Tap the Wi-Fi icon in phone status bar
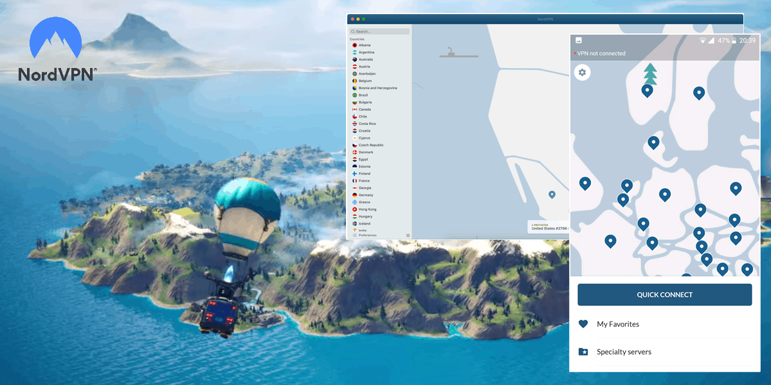 click(x=703, y=40)
